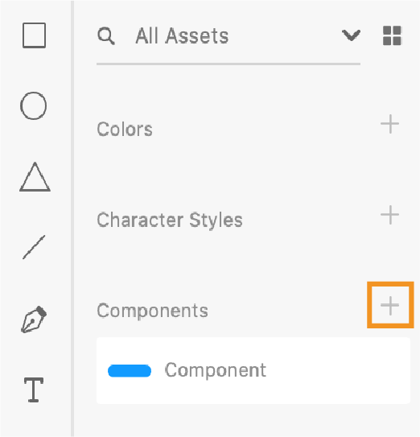Select the Component asset row
The image size is (420, 437).
coord(253,371)
